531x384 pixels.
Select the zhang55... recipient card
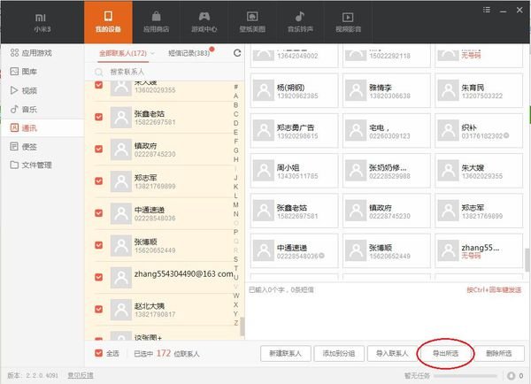(x=479, y=250)
